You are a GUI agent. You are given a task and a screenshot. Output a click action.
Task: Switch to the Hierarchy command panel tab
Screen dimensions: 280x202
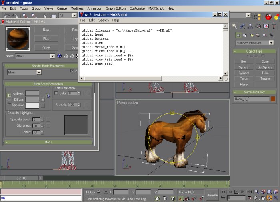[x=250, y=26]
